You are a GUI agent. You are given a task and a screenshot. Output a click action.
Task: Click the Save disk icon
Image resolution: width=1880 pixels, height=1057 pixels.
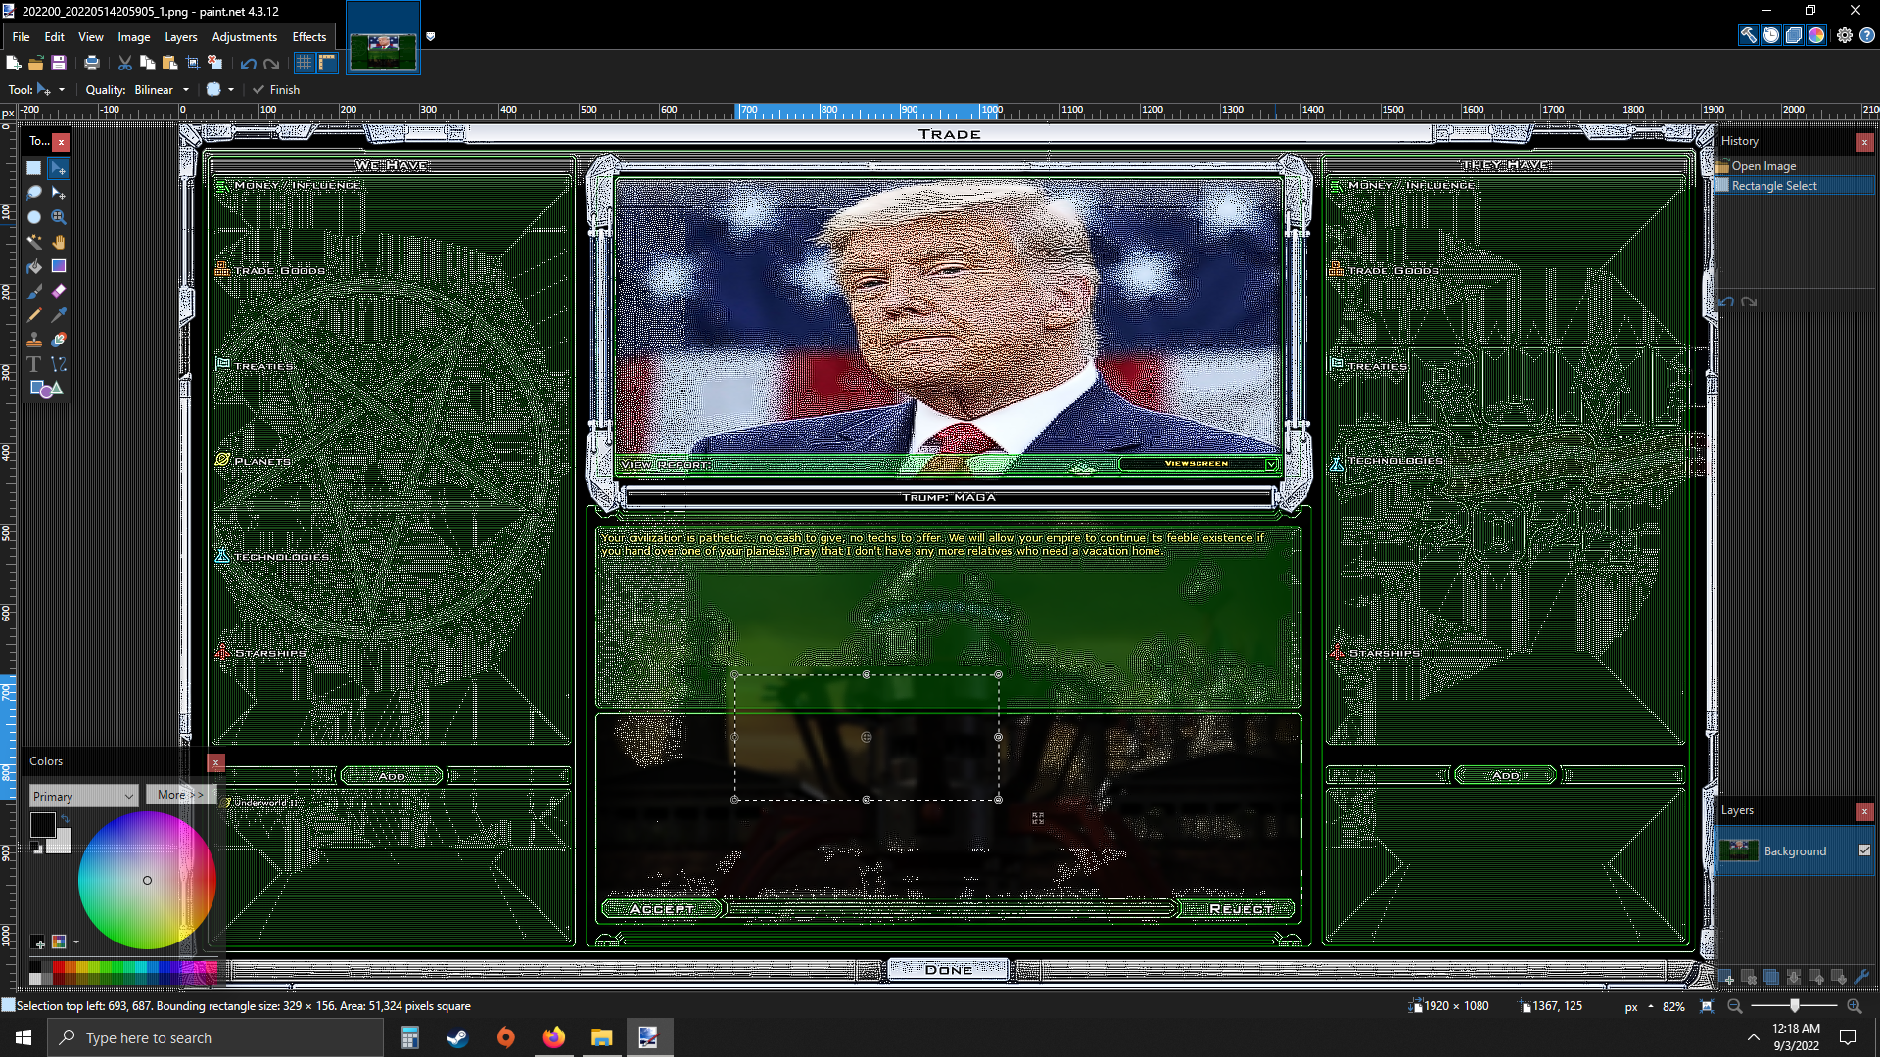pos(59,63)
